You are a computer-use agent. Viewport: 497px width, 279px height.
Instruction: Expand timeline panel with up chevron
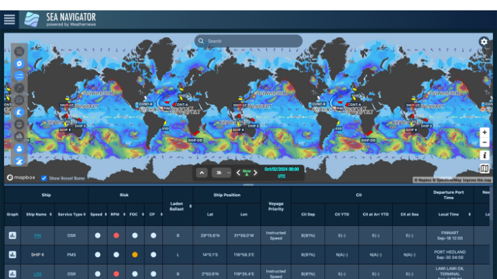point(202,173)
